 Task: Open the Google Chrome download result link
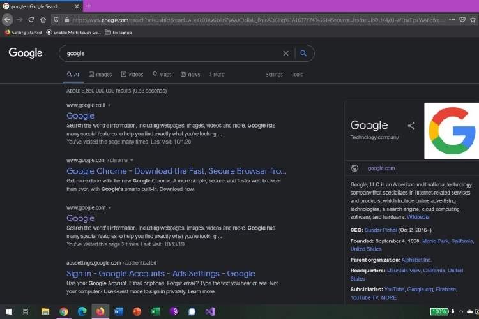176,171
